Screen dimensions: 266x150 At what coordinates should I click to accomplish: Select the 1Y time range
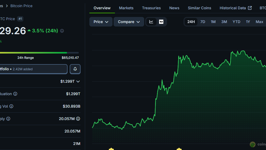click(248, 22)
